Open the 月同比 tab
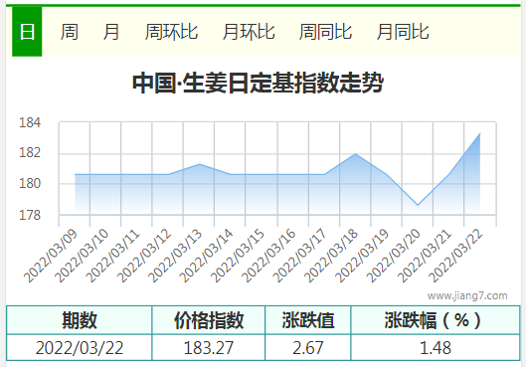The width and height of the screenshot is (526, 367). (403, 32)
